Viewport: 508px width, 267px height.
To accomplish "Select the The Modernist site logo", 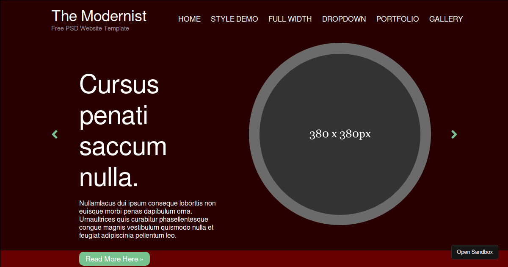I will point(98,16).
